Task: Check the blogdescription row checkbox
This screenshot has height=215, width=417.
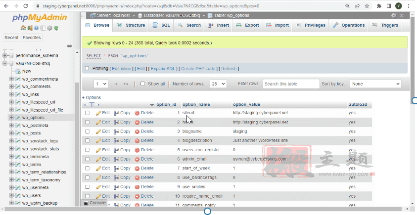Action: pyautogui.click(x=87, y=140)
